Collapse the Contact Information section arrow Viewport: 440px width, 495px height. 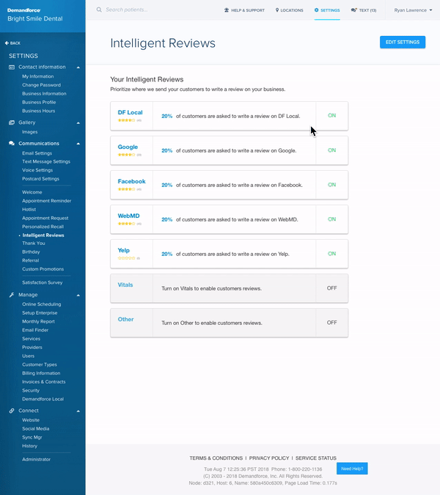(x=78, y=67)
